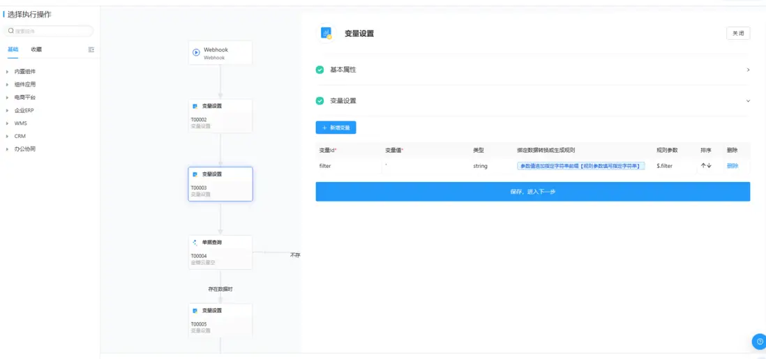
Task: Click the 基本属性 section title
Action: point(343,70)
